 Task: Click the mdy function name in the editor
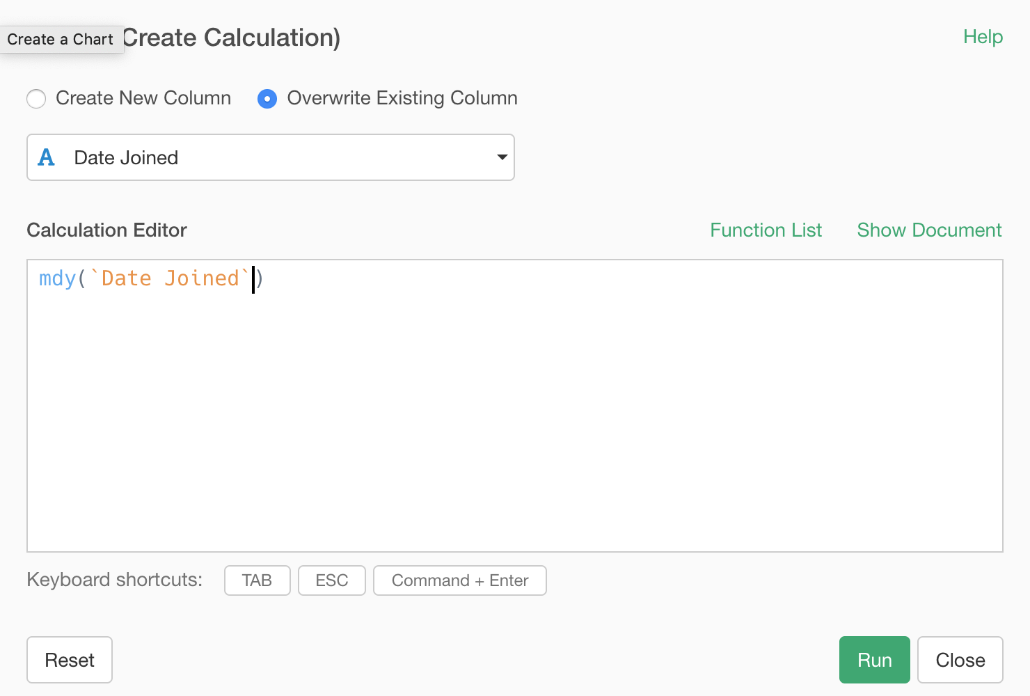[x=57, y=278]
